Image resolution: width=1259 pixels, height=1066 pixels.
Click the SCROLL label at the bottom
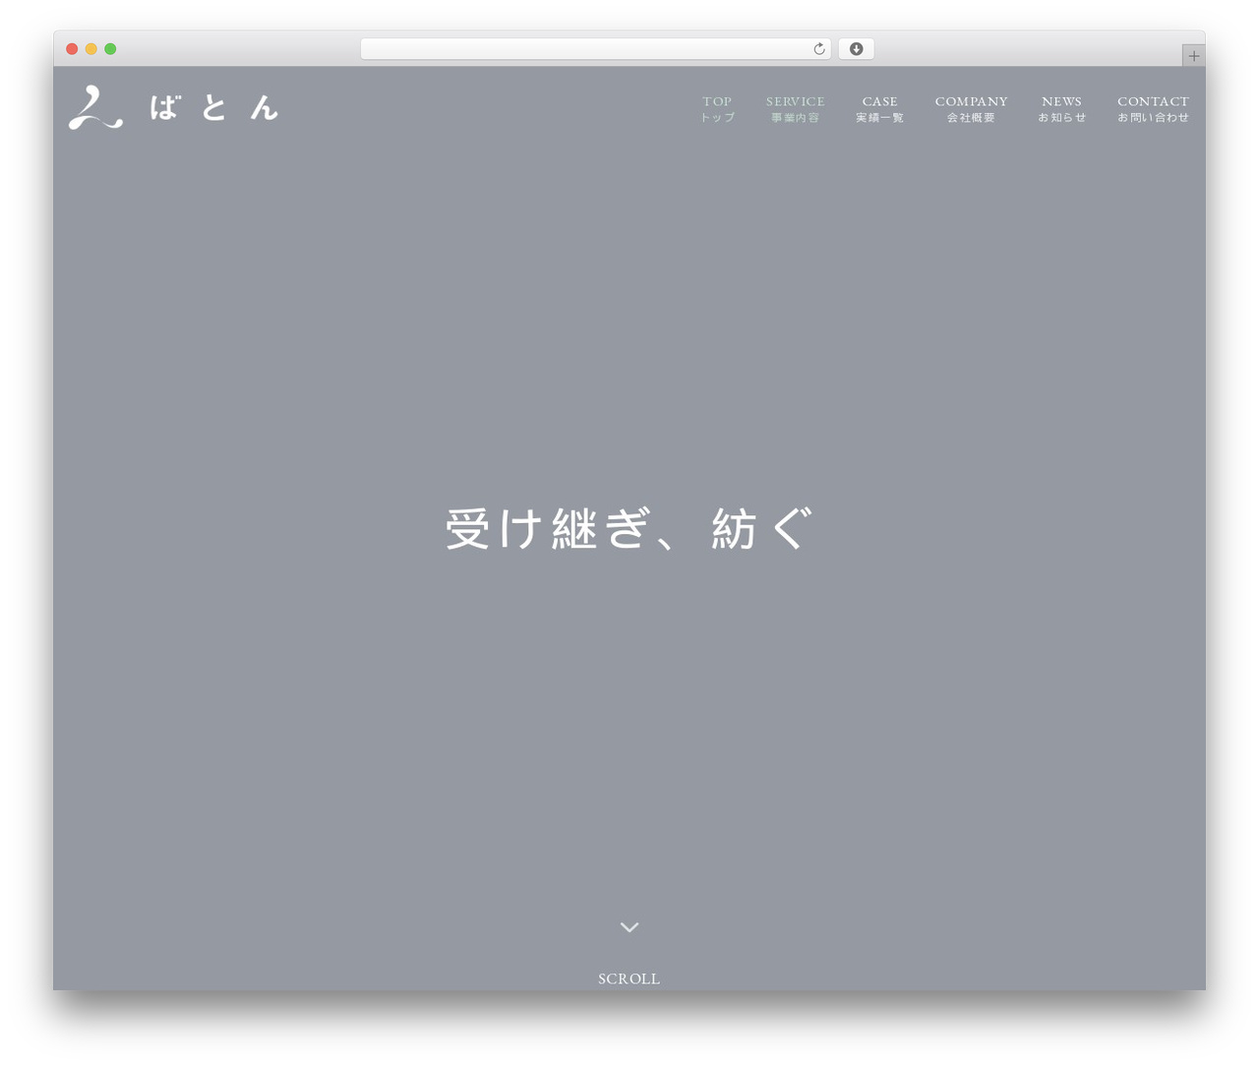[x=629, y=978]
